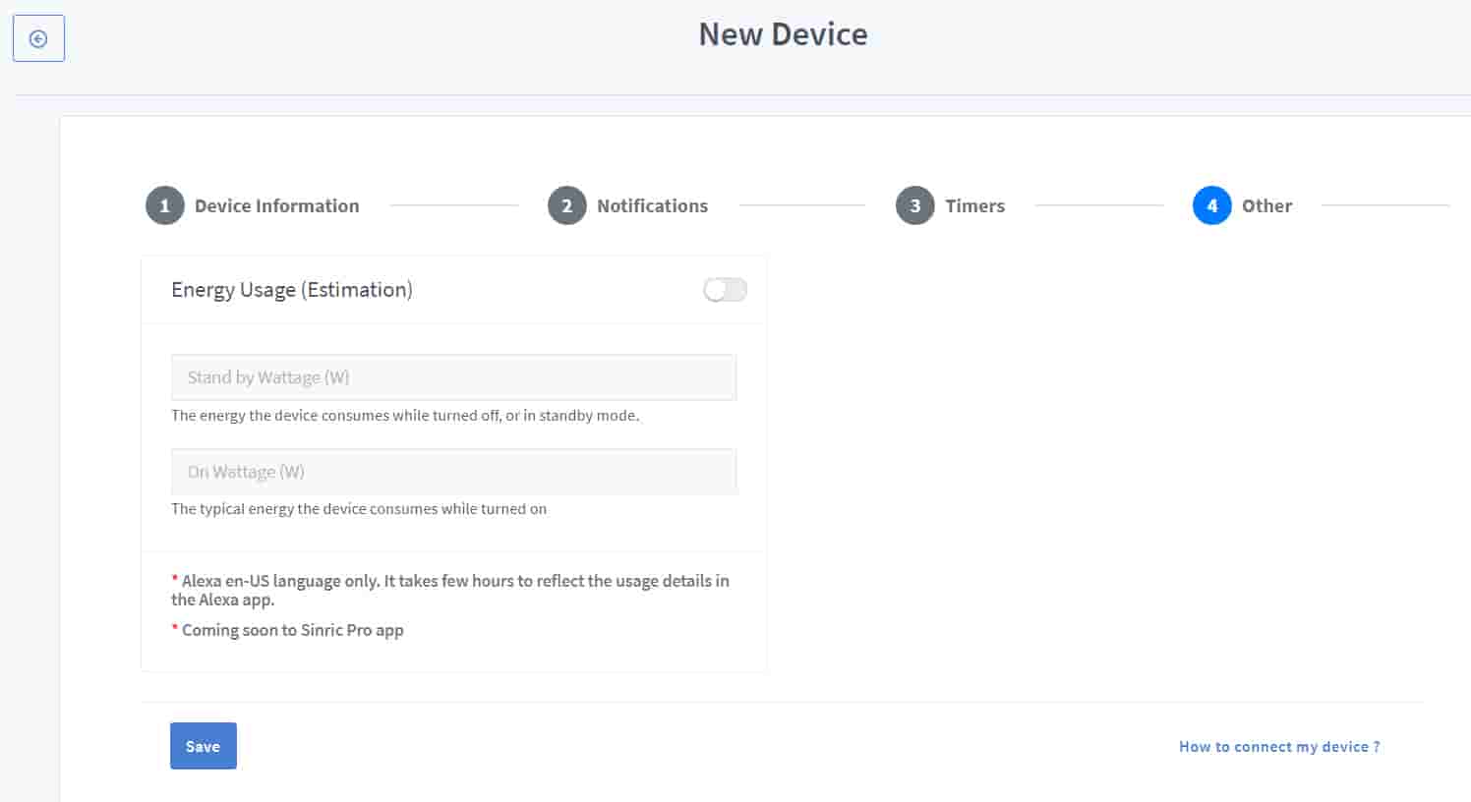Focus the Stand by Wattage field
This screenshot has width=1471, height=802.
(453, 377)
